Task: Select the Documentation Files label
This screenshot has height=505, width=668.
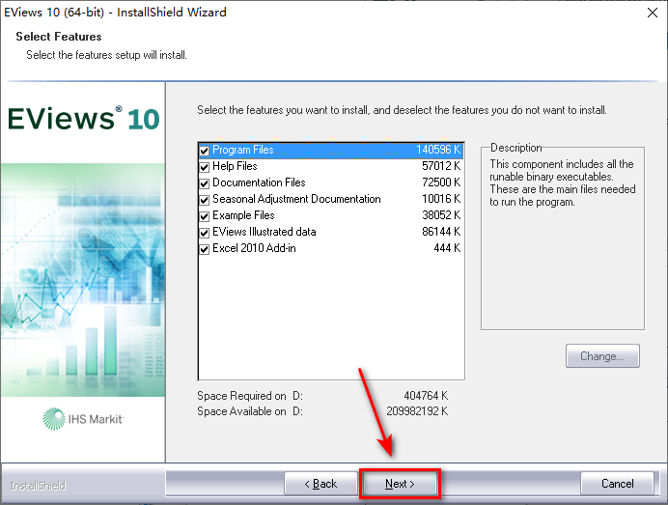Action: [x=259, y=182]
